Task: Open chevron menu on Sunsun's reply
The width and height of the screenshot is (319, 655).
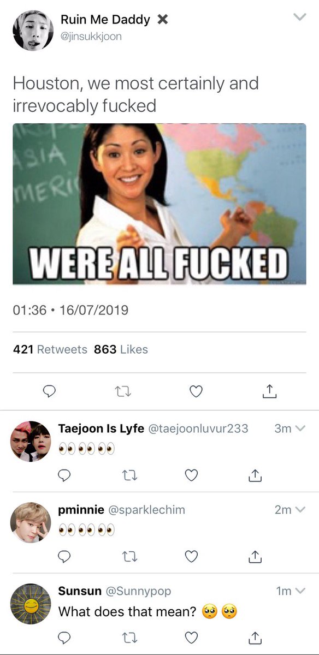Action: pos(299,591)
